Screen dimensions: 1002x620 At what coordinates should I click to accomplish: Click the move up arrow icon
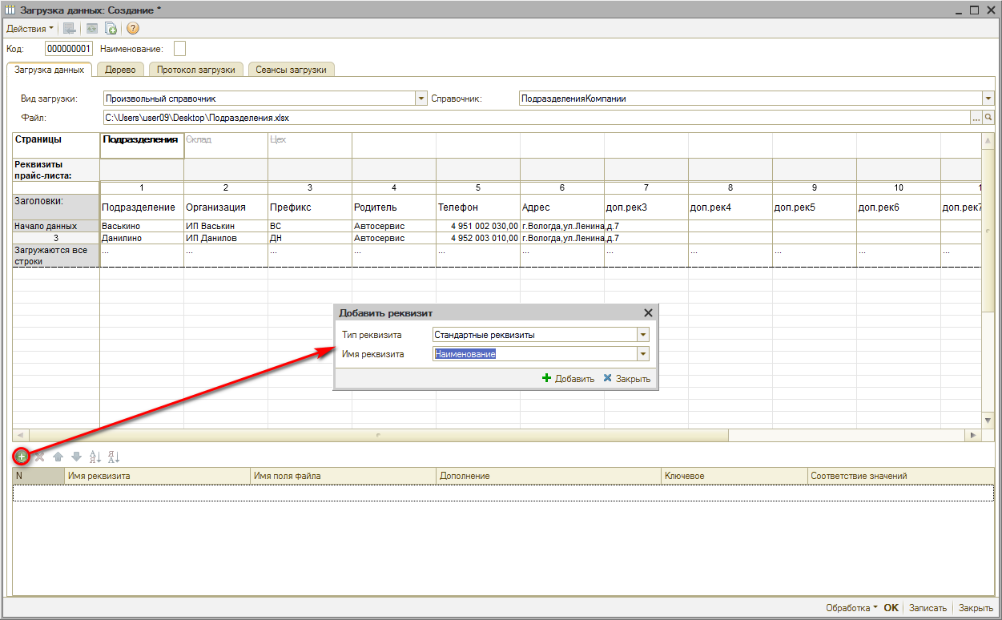[x=58, y=457]
